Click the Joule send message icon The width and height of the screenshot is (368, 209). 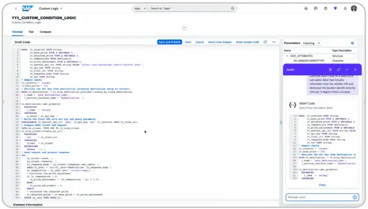click(x=355, y=197)
